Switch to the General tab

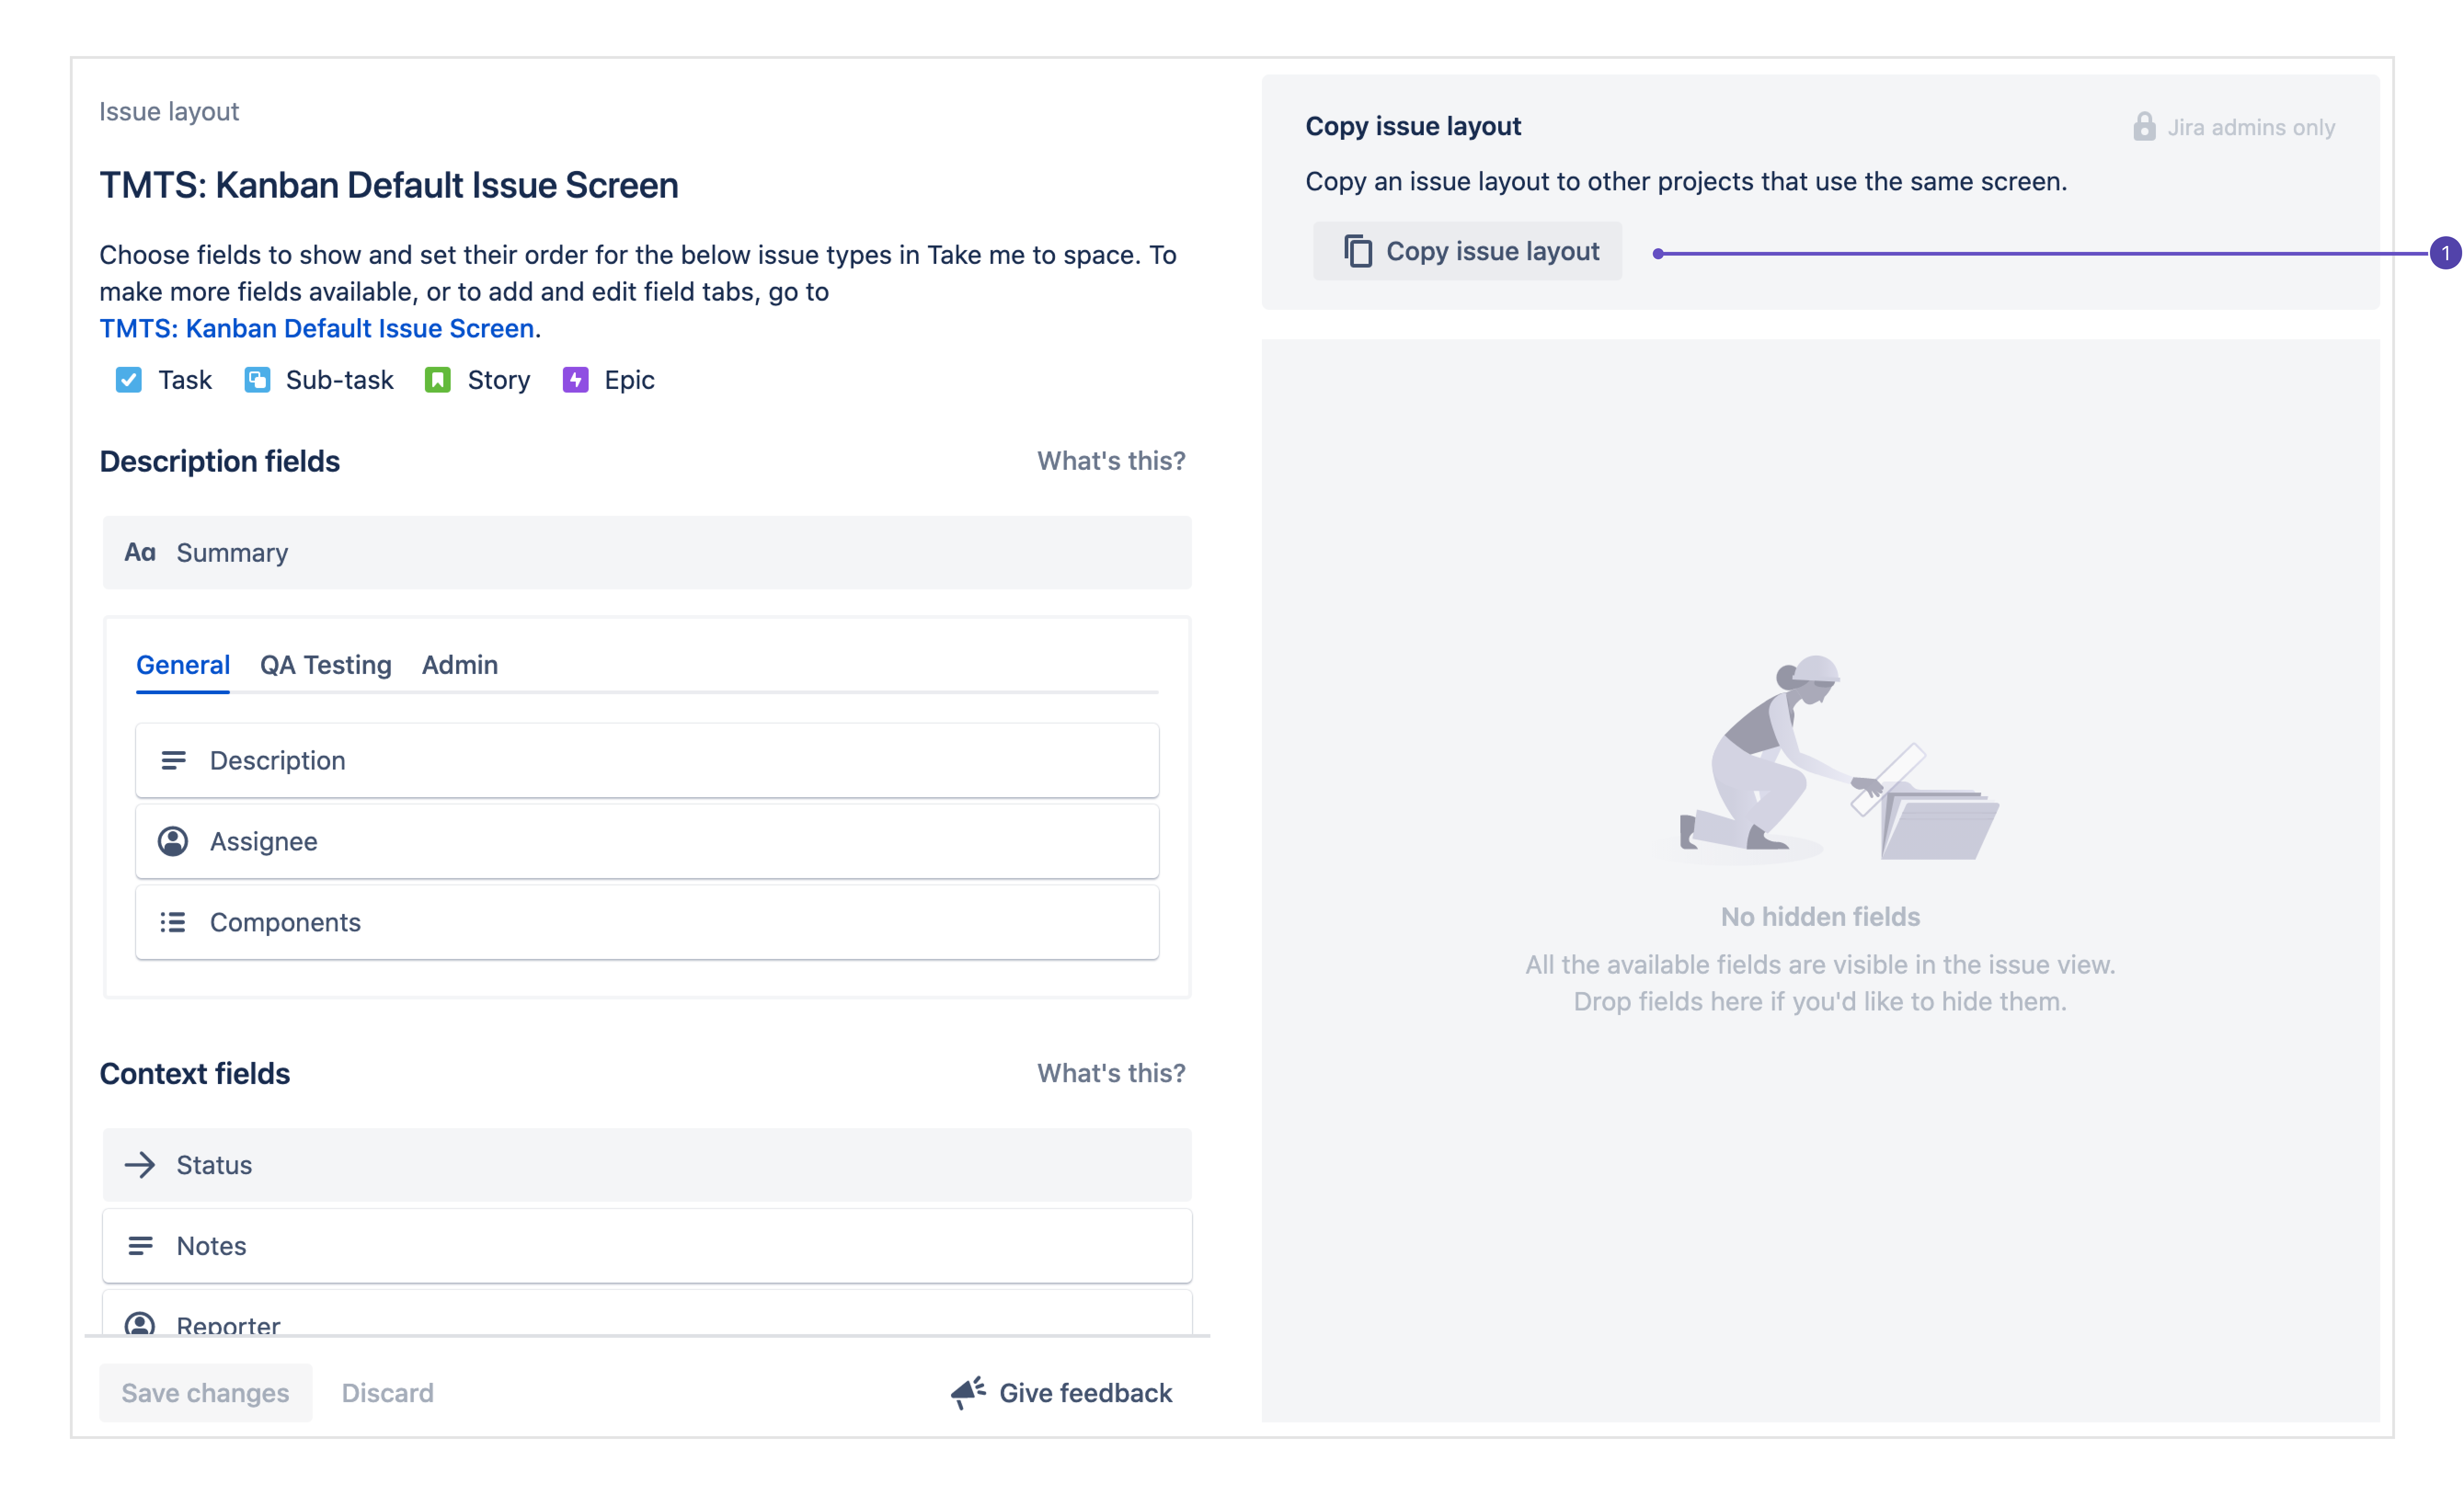click(183, 666)
